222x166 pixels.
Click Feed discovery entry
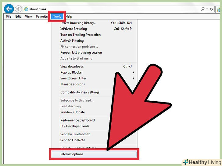pyautogui.click(x=71, y=106)
